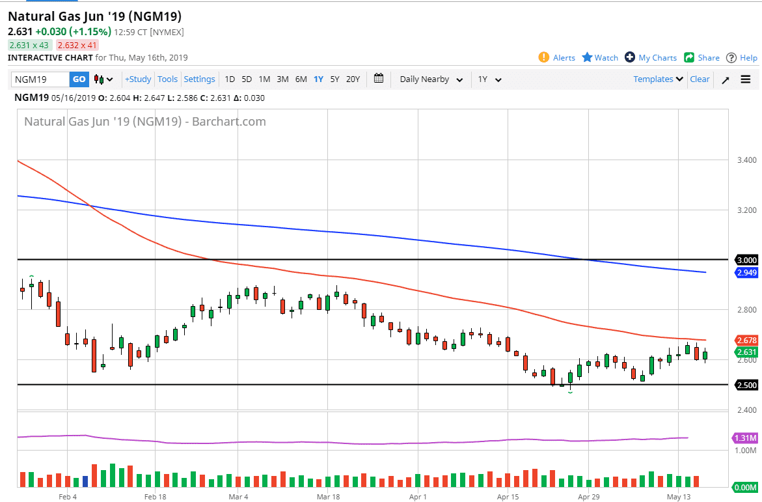Open the hamburger menu icon
This screenshot has width=762, height=502.
[746, 79]
